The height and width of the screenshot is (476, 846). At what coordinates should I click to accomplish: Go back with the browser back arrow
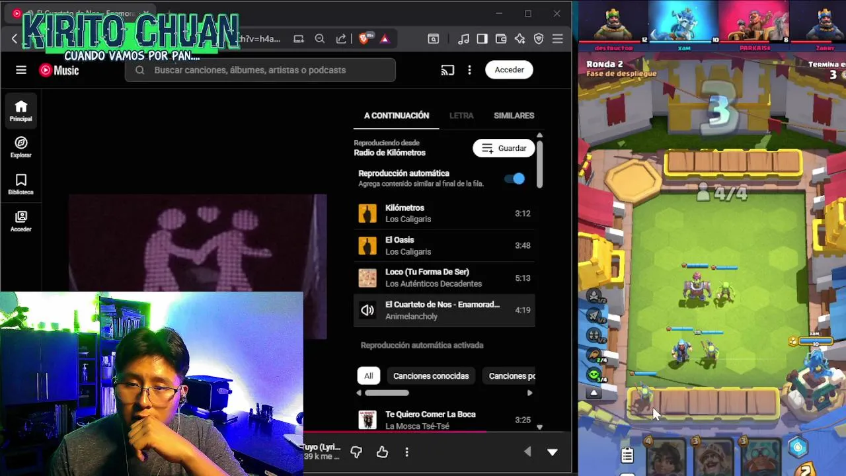click(14, 39)
